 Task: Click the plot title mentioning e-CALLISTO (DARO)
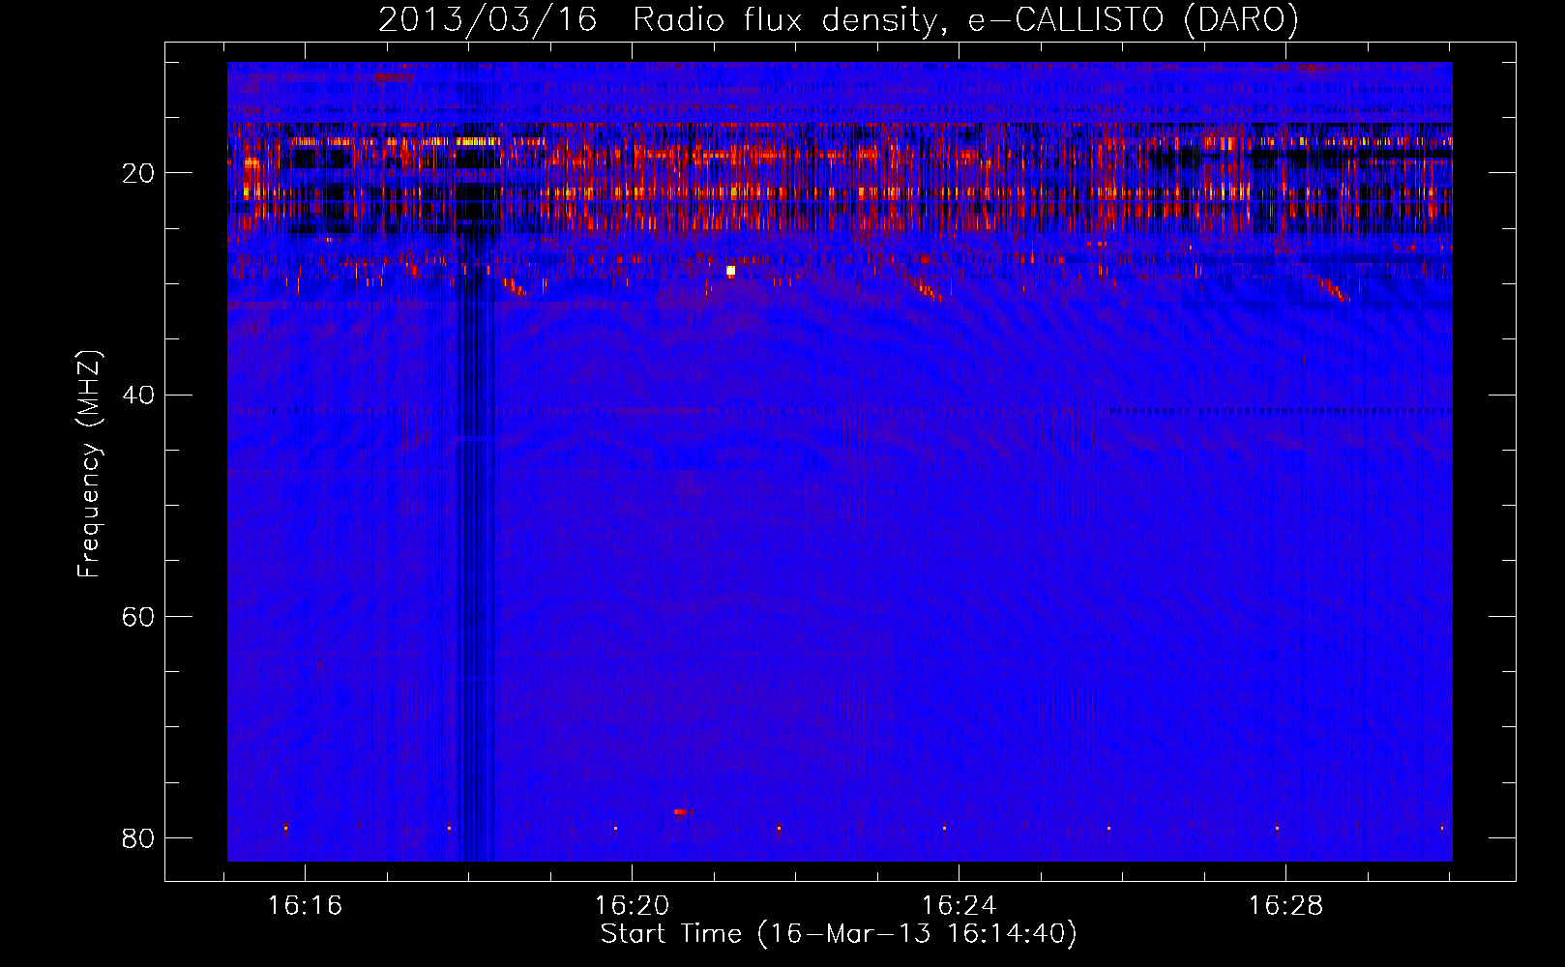coord(838,19)
